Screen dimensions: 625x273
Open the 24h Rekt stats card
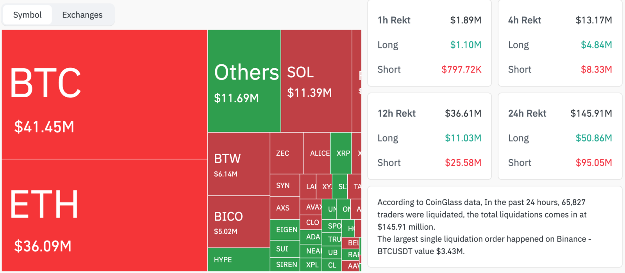(x=560, y=136)
